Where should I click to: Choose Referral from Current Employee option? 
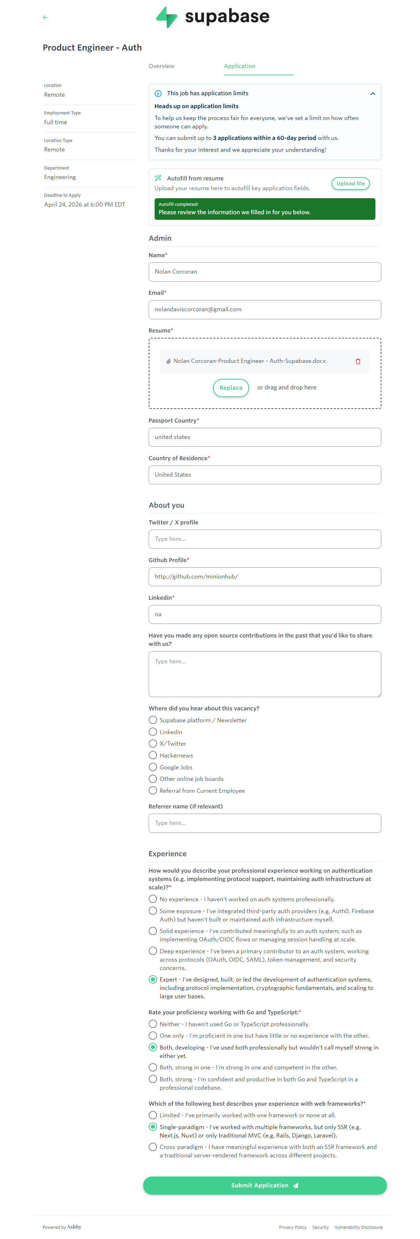(x=153, y=790)
